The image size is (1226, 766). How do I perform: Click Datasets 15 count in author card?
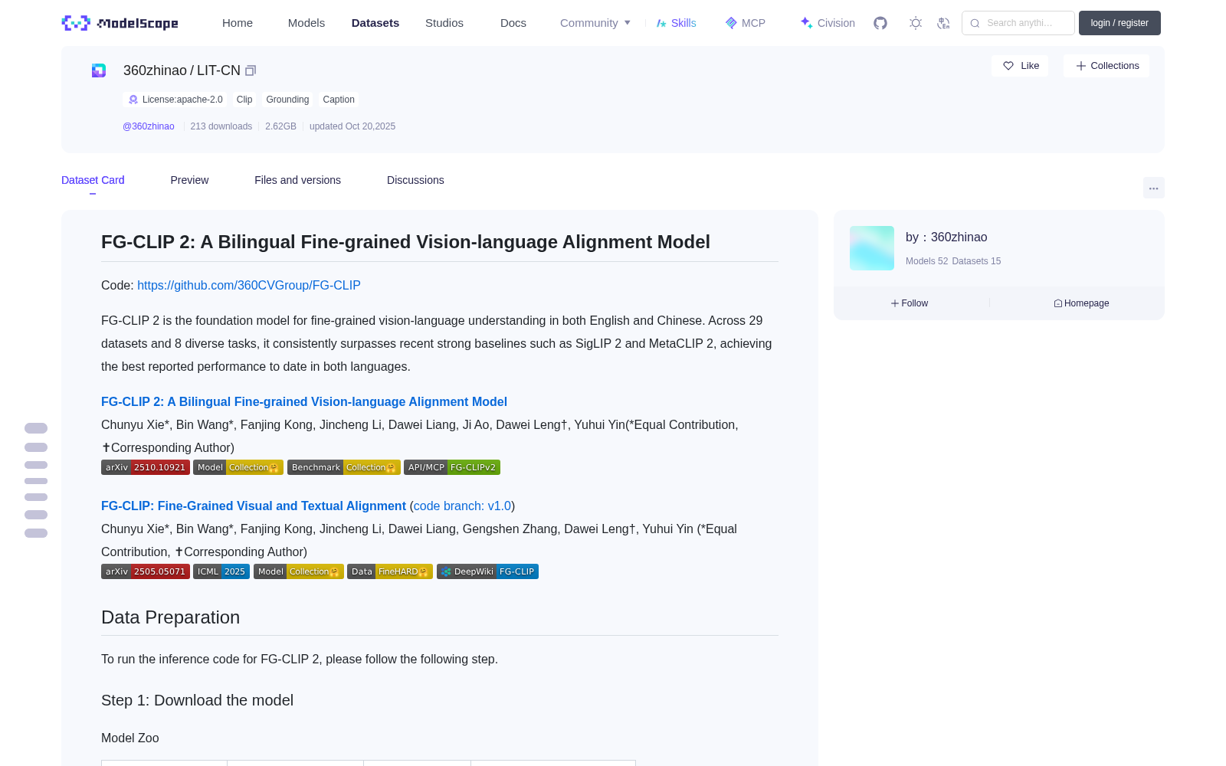click(x=976, y=261)
